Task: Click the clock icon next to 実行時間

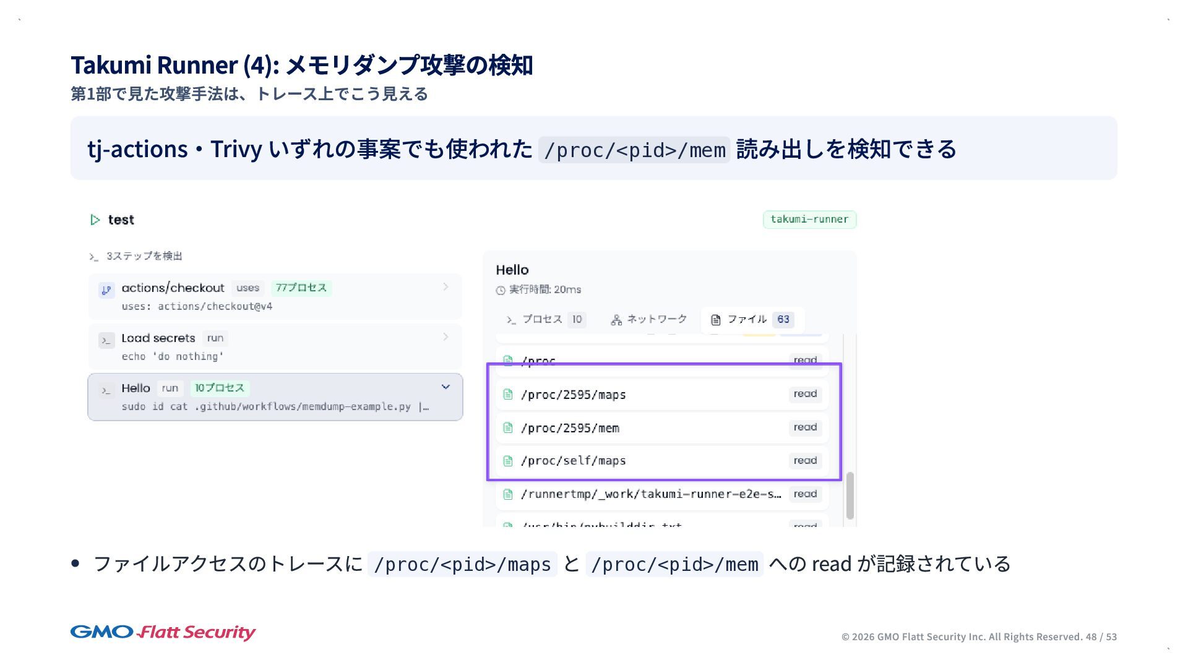Action: pyautogui.click(x=501, y=290)
